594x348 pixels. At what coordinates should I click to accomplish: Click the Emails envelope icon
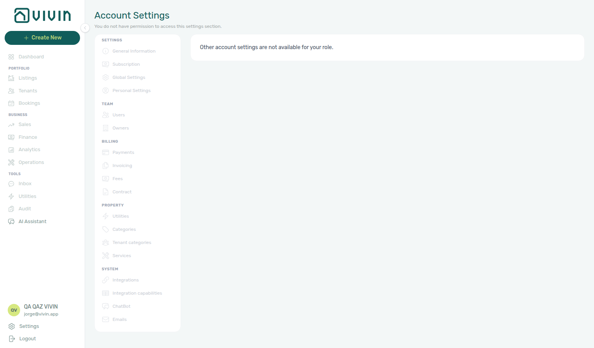[106, 319]
